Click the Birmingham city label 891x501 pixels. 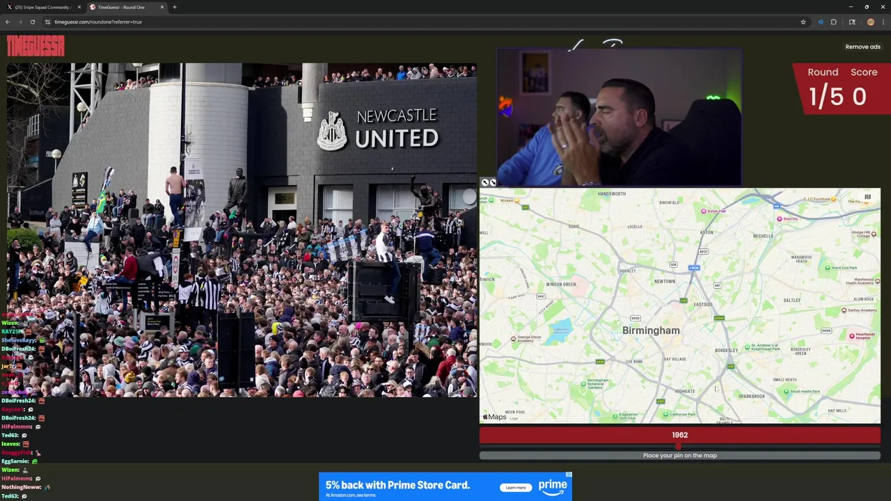pyautogui.click(x=651, y=331)
